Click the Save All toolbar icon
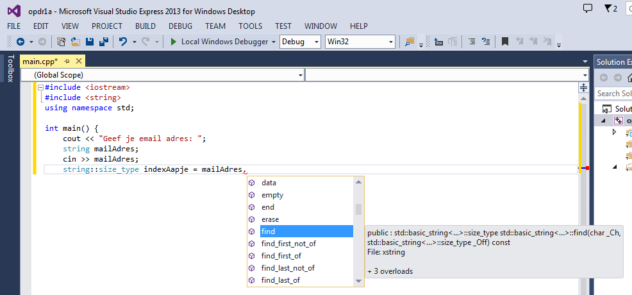 tap(103, 42)
